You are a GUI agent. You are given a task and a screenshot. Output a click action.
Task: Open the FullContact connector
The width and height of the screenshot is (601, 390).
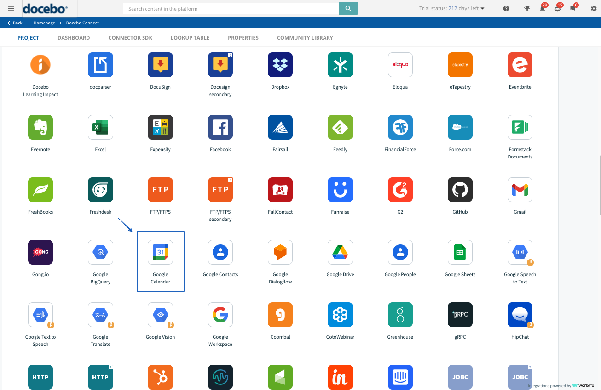[280, 190]
